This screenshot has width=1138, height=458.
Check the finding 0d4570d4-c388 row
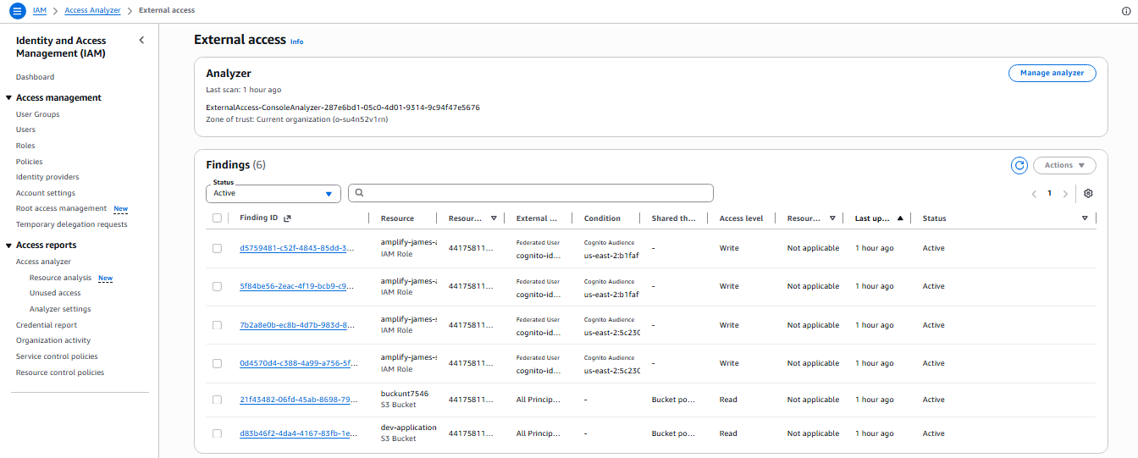coord(217,363)
